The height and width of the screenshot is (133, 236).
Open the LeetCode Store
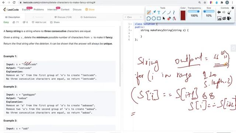pyautogui.click(x=90, y=10)
